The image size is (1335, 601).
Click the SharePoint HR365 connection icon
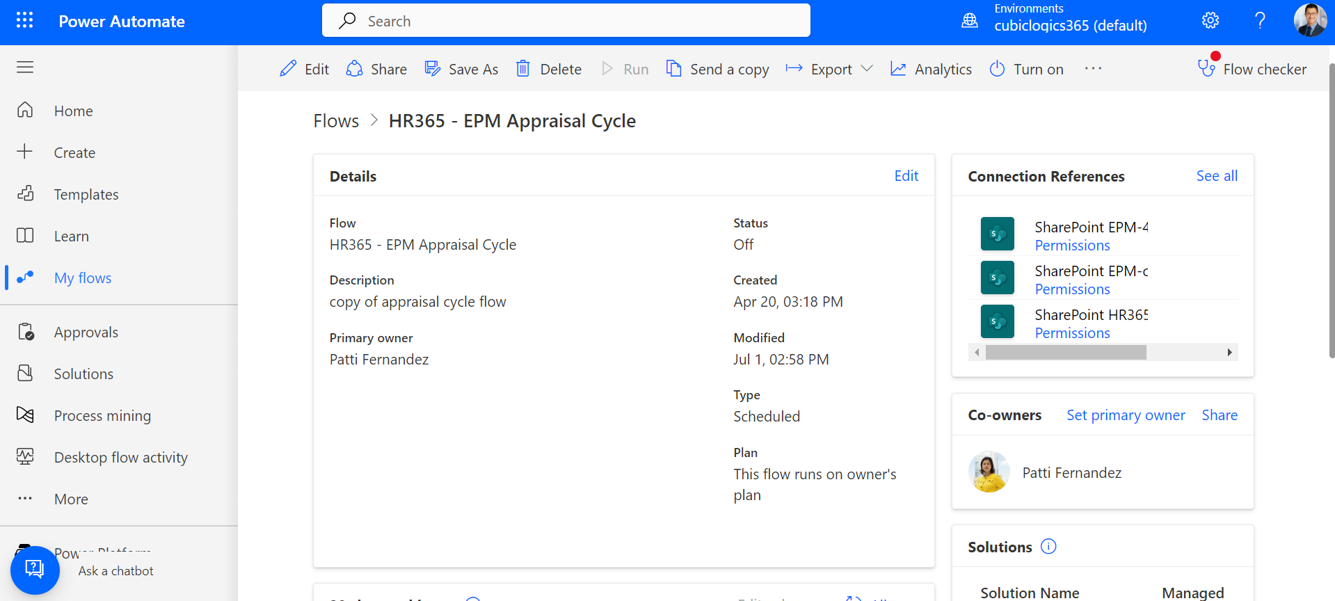point(997,321)
